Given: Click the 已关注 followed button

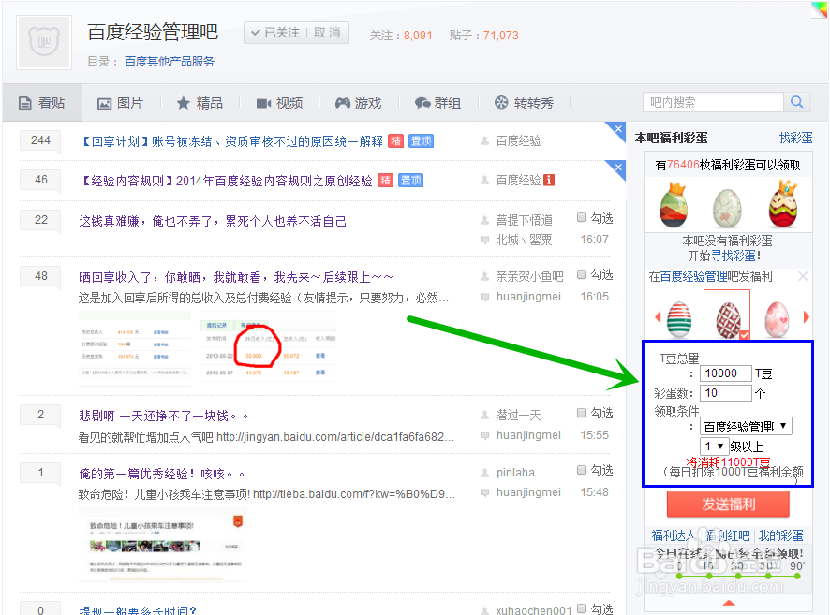Looking at the screenshot, I should (275, 33).
